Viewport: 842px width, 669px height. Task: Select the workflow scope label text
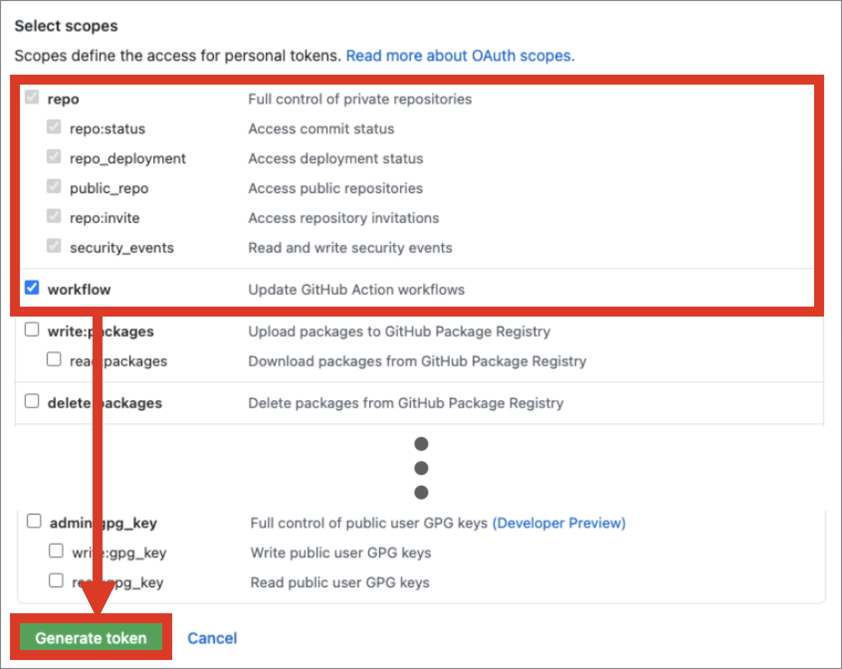point(79,289)
